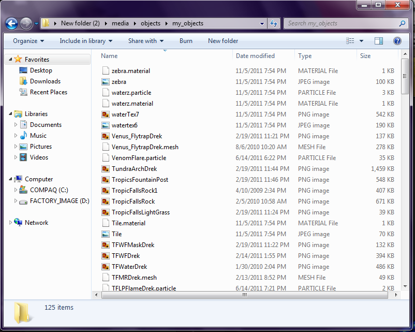Collapse the Libraries group
The width and height of the screenshot is (415, 332).
pos(10,114)
